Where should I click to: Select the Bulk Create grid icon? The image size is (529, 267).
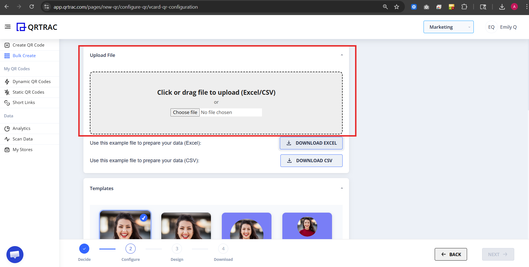[7, 55]
